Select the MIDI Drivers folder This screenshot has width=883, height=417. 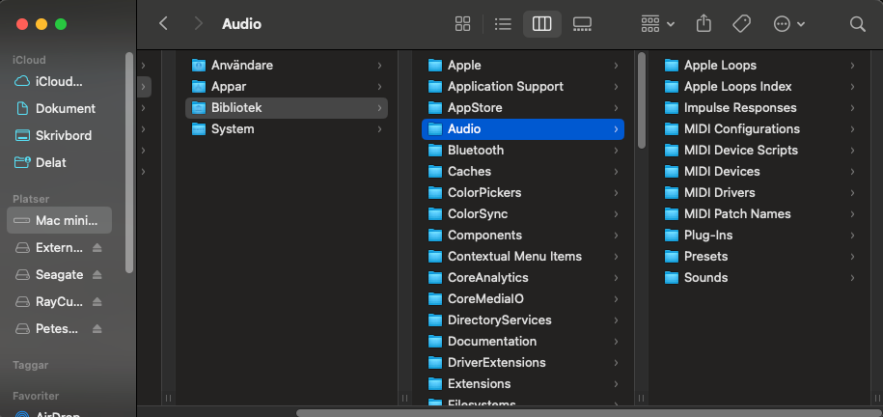coord(719,192)
